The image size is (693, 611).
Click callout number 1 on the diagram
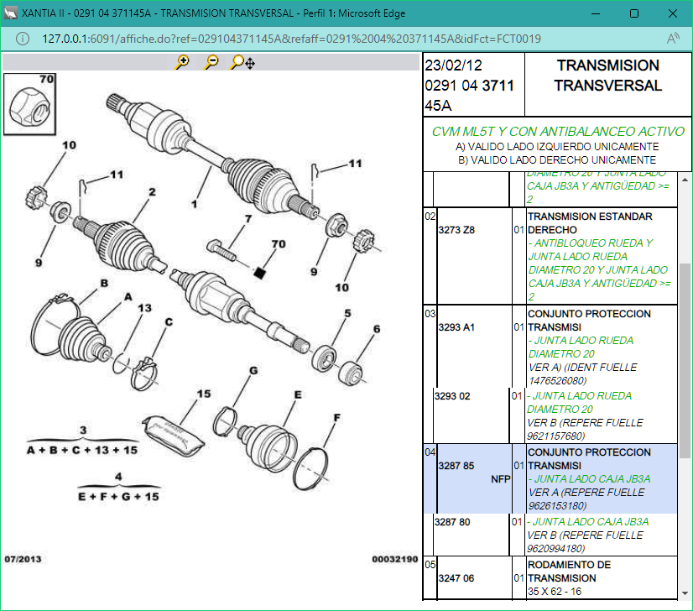click(194, 204)
